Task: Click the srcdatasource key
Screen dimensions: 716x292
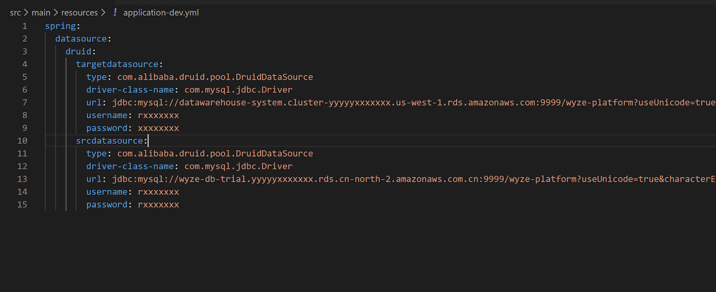Action: pyautogui.click(x=109, y=141)
